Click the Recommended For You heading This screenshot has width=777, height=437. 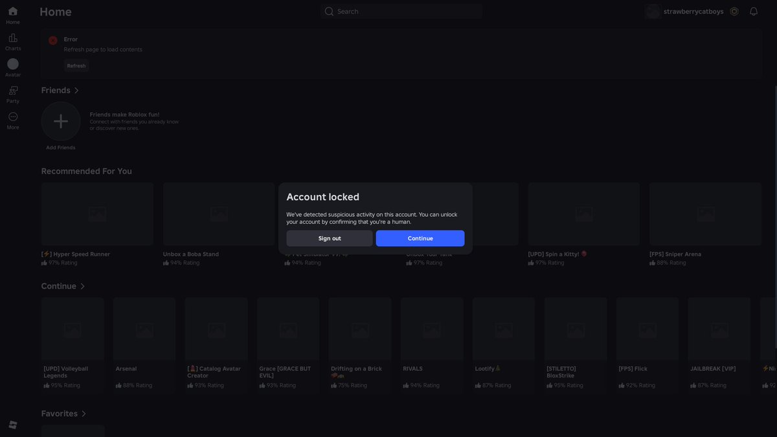[x=87, y=171]
